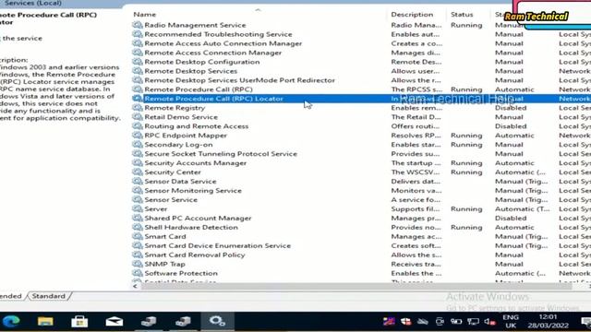
Task: Sort by the Description column header
Action: pos(412,15)
